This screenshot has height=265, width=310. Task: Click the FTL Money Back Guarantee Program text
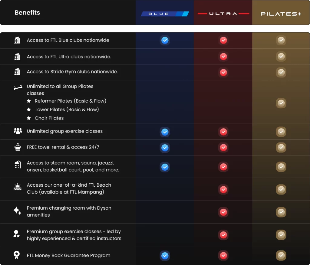[68, 255]
